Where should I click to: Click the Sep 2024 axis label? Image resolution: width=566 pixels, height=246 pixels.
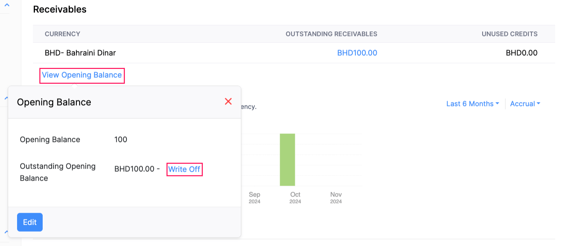pyautogui.click(x=254, y=197)
